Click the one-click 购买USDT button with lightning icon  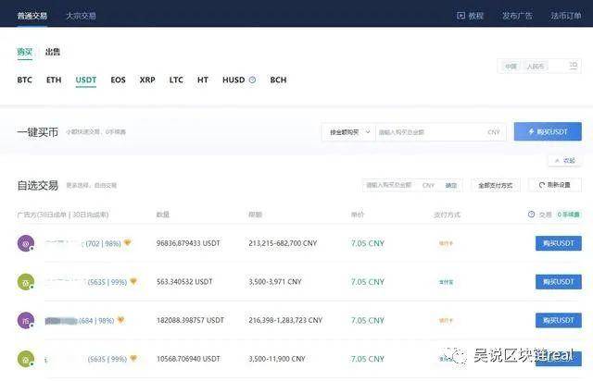tap(548, 131)
